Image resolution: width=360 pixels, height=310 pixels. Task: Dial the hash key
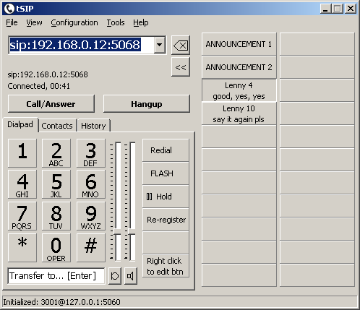(91, 248)
